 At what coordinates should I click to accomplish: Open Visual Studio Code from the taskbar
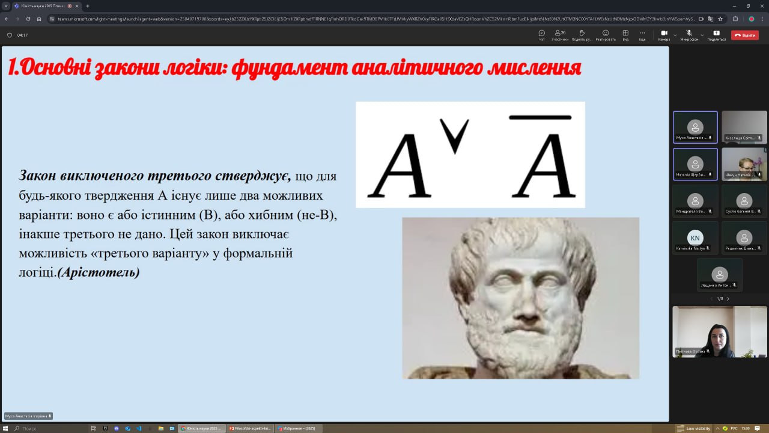[139, 428]
